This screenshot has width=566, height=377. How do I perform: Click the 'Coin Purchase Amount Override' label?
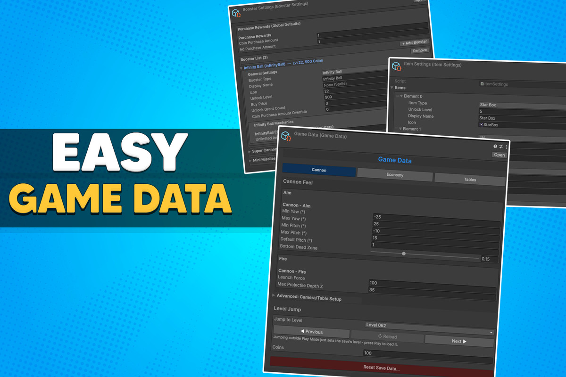[x=280, y=114]
